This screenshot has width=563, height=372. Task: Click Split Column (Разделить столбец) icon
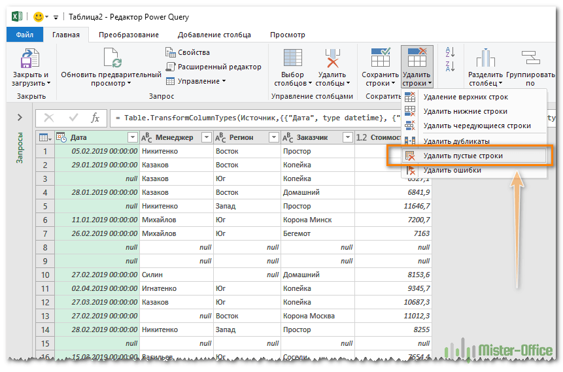click(x=485, y=59)
